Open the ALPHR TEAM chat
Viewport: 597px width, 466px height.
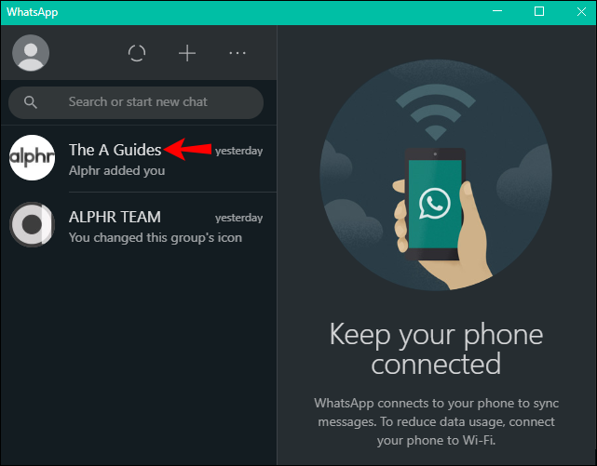click(139, 225)
